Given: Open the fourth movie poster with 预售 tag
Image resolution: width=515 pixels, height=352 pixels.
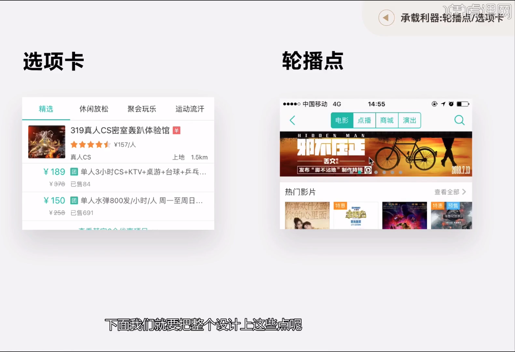Looking at the screenshot, I should point(451,216).
